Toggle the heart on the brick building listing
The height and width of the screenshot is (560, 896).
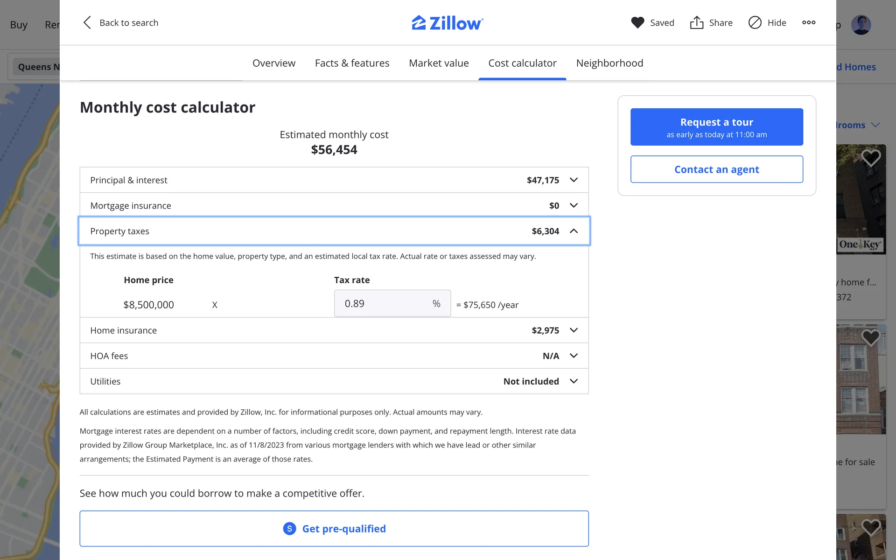click(870, 337)
